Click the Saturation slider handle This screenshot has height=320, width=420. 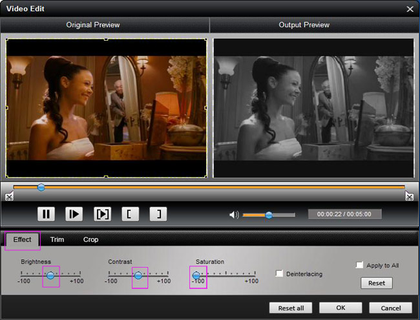(196, 275)
